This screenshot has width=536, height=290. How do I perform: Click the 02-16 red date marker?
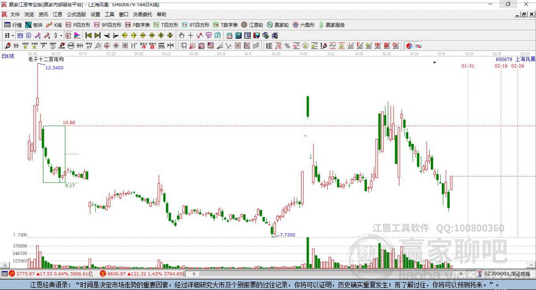point(501,66)
